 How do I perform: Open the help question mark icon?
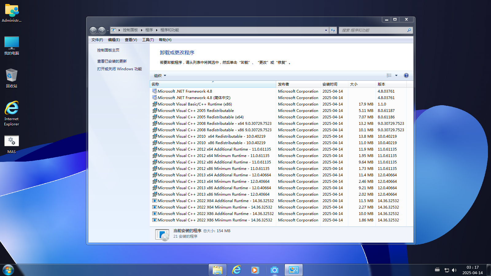point(406,75)
